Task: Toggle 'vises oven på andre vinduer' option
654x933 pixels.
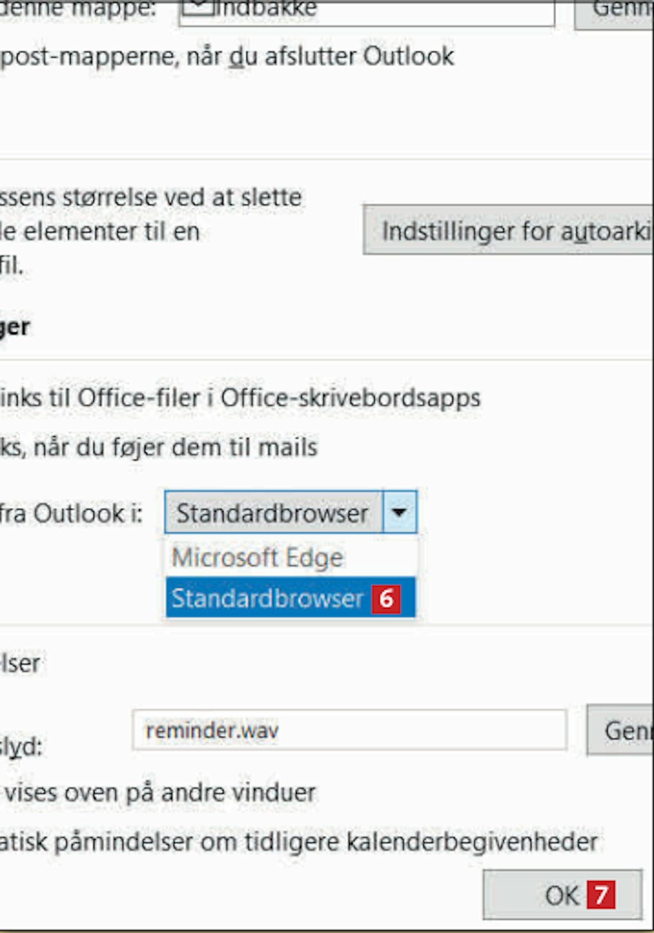Action: coord(160,793)
